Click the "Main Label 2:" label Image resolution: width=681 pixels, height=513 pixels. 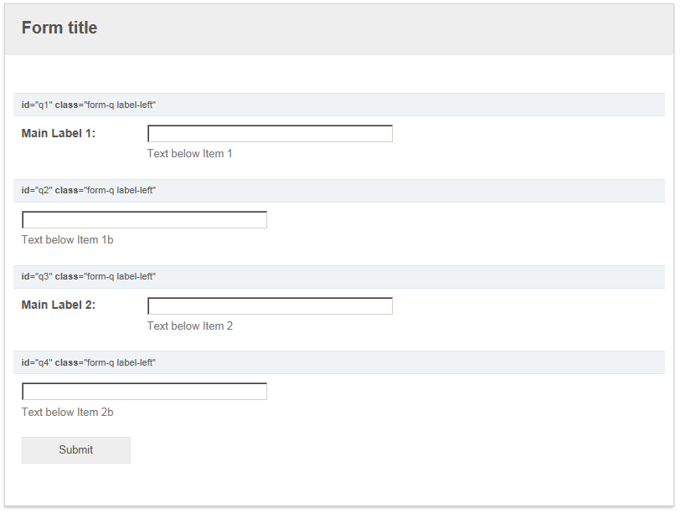pos(59,305)
